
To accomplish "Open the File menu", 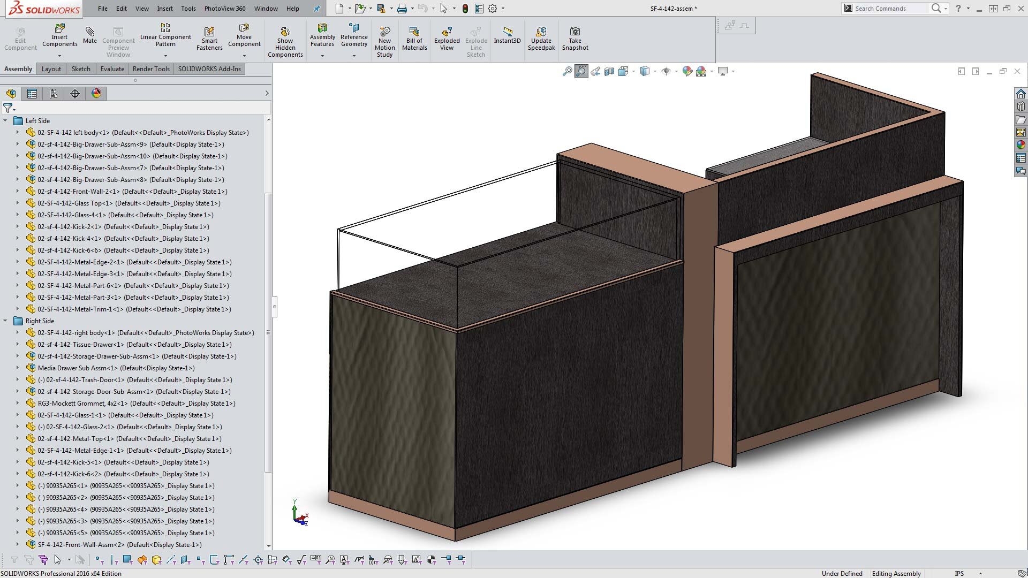I will 103,9.
